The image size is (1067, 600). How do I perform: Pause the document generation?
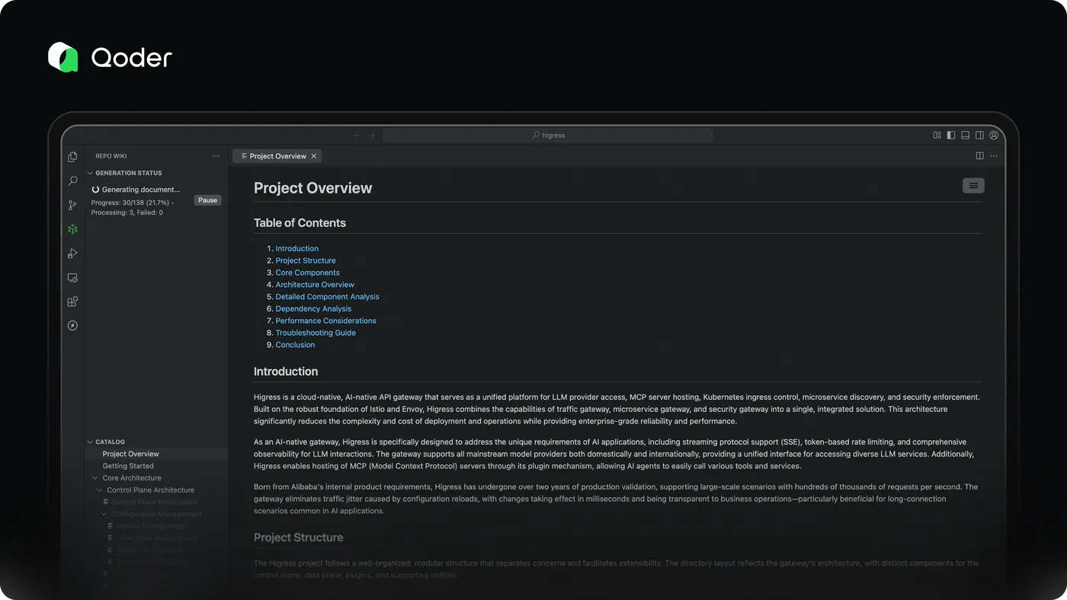(207, 200)
